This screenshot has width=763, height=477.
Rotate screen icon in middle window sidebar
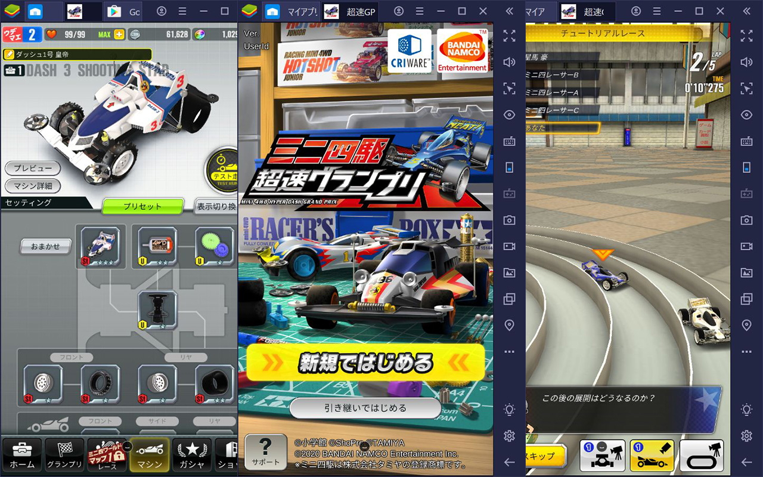509,168
